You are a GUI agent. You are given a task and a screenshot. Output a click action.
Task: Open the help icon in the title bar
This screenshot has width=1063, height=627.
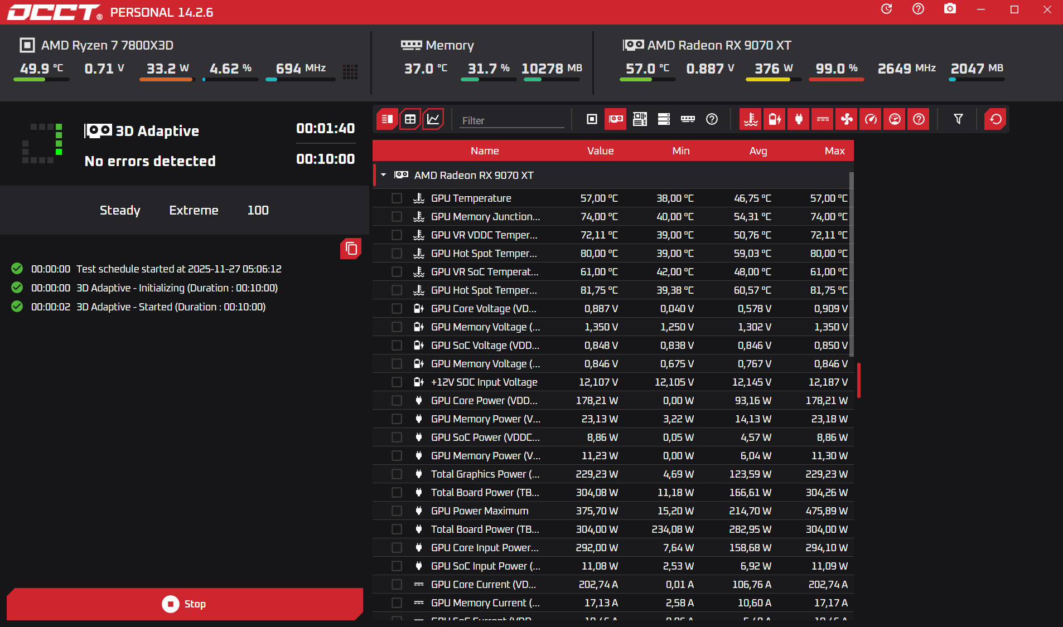coord(918,9)
